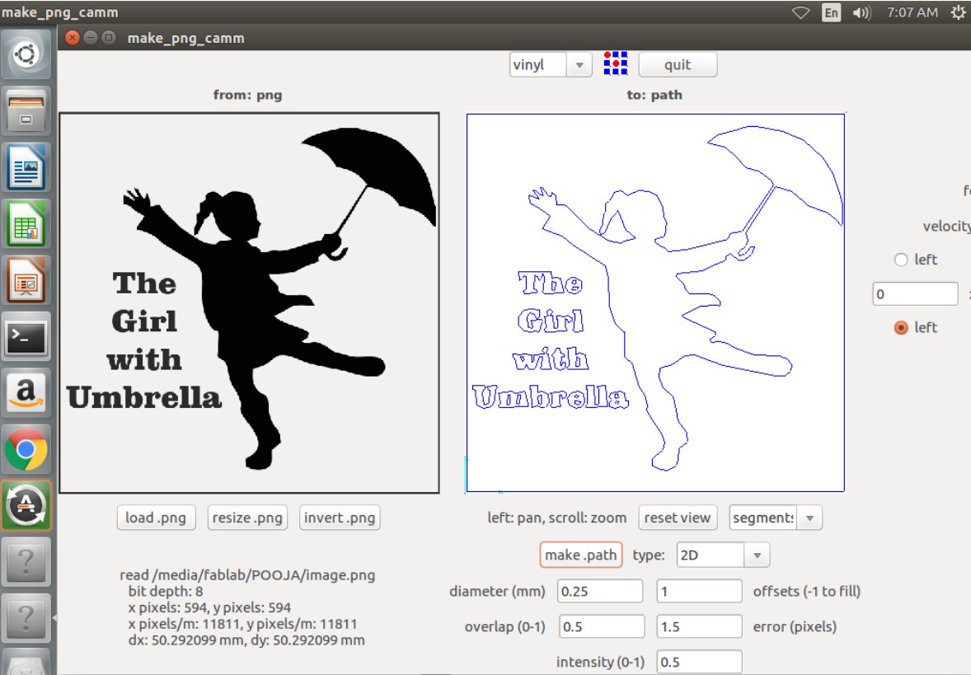The width and height of the screenshot is (971, 675).
Task: Open the Ubuntu Dash home icon
Action: coord(26,54)
